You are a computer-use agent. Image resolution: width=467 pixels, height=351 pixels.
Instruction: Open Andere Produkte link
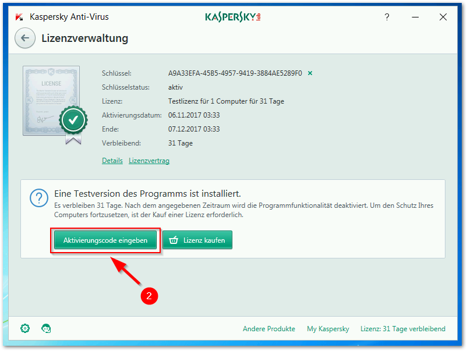coord(269,329)
